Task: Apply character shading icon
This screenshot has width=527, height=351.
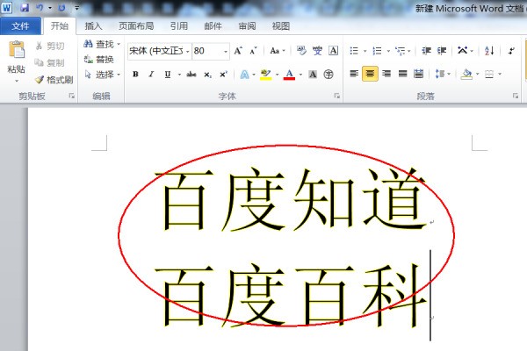Action: (x=313, y=75)
